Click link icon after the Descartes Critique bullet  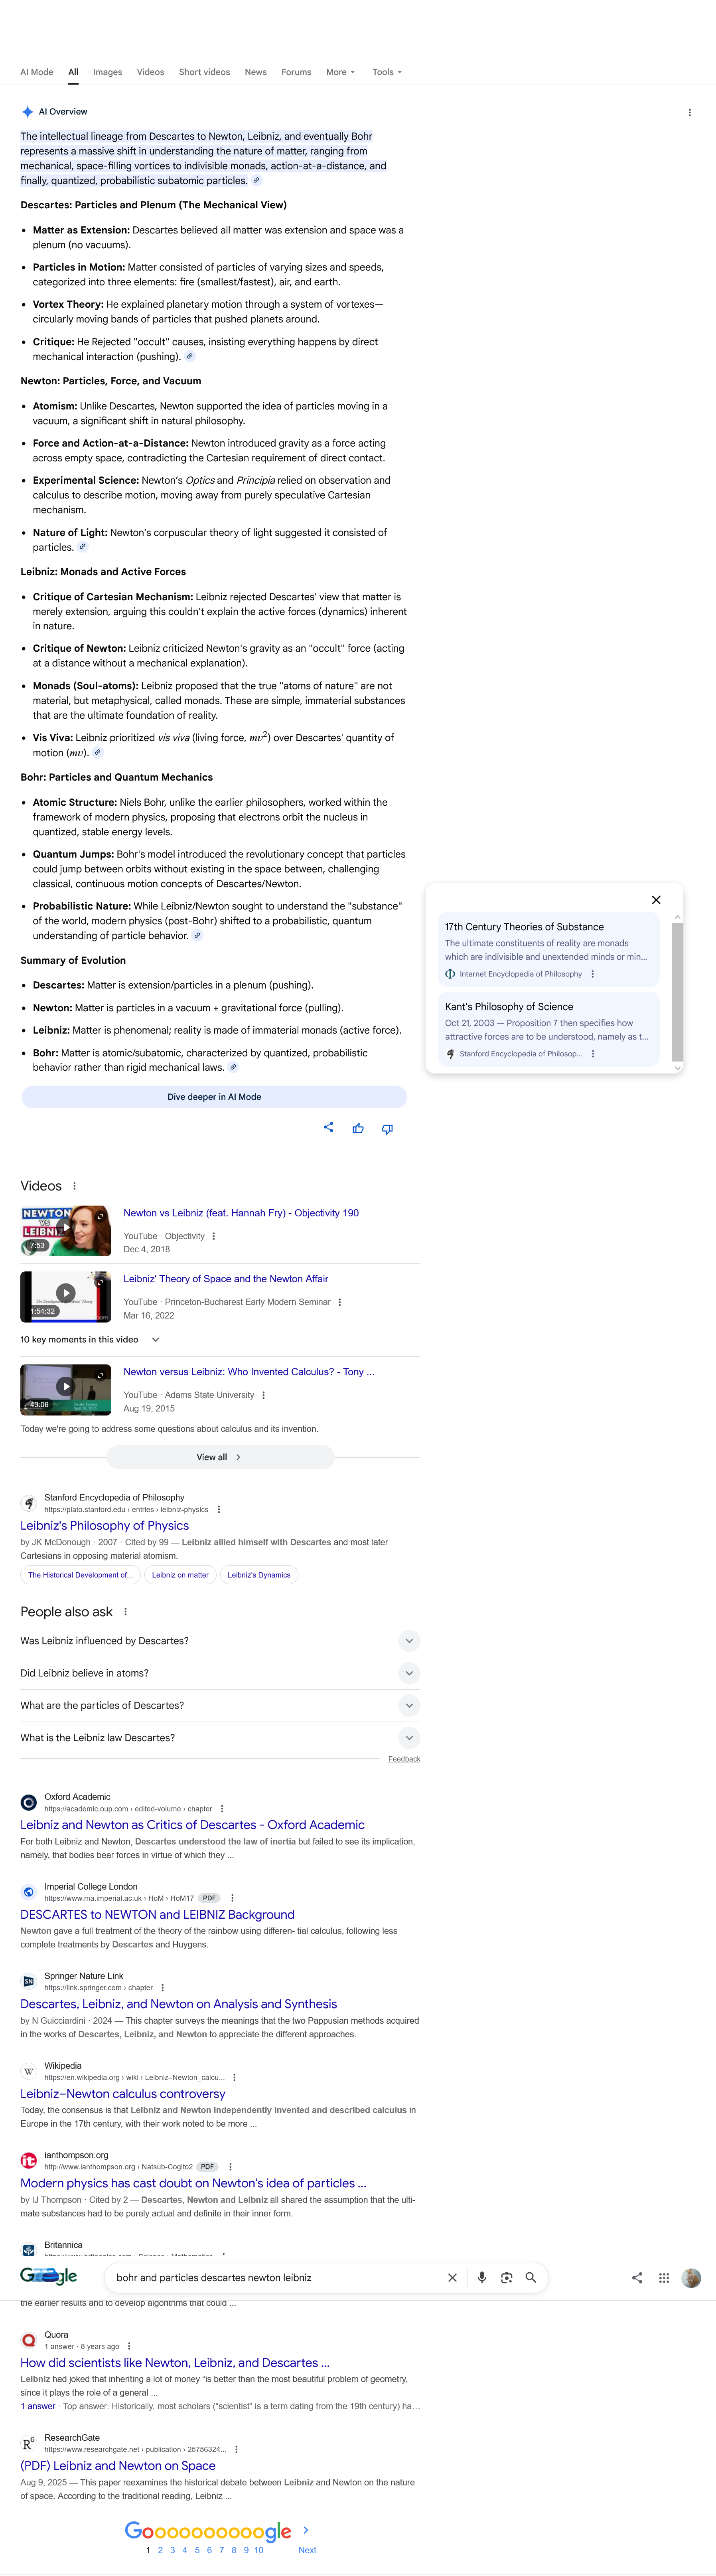coord(190,356)
